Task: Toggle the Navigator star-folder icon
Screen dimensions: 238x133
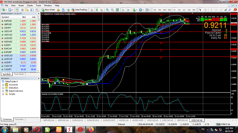Action: click(x=27, y=10)
